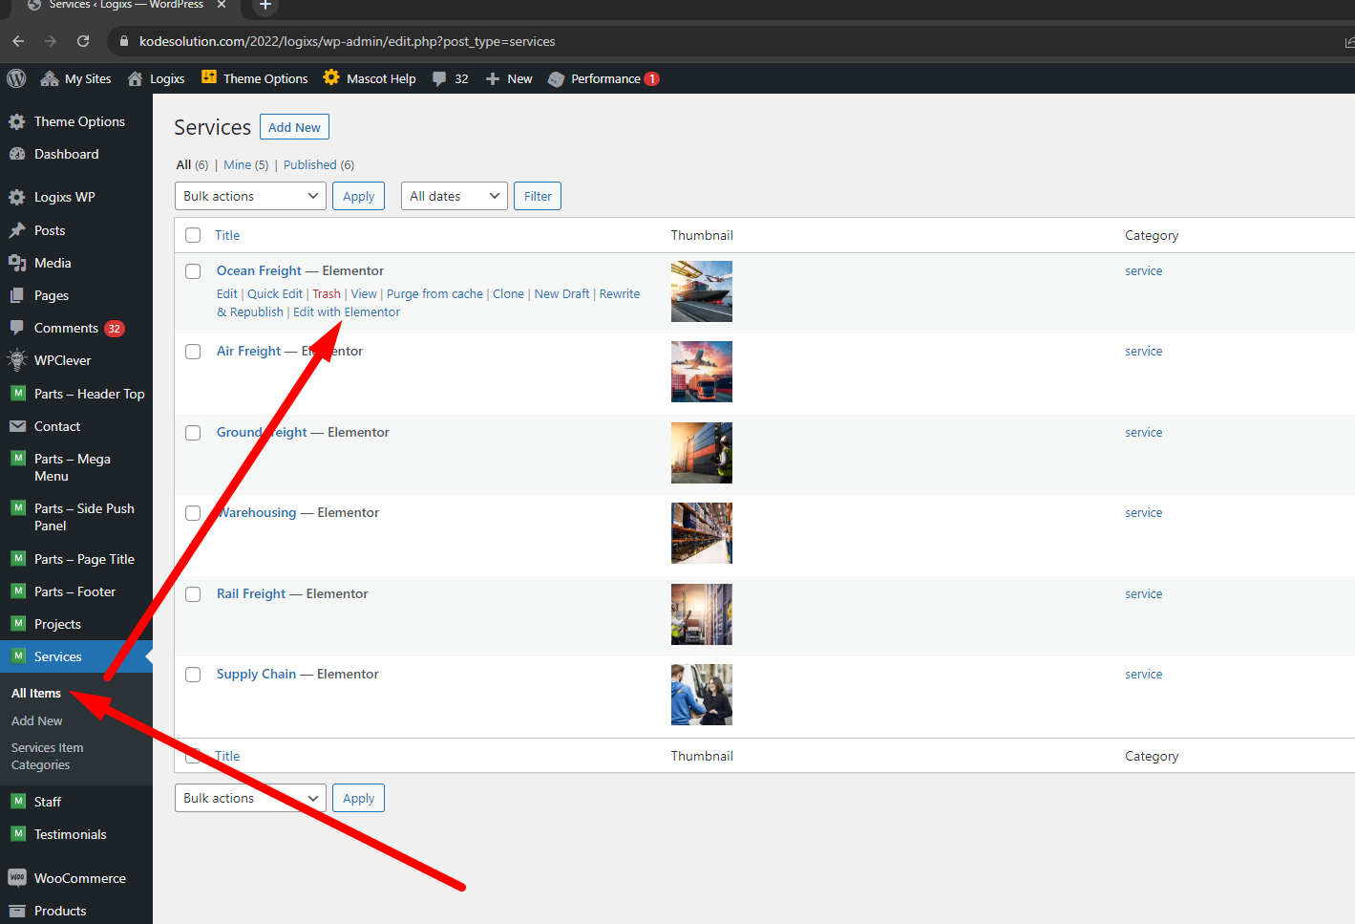Click the Logixs home icon
Viewport: 1355px width, 924px height.
136,78
